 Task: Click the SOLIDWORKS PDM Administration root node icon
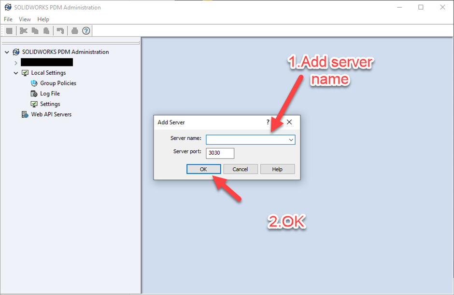(16, 52)
